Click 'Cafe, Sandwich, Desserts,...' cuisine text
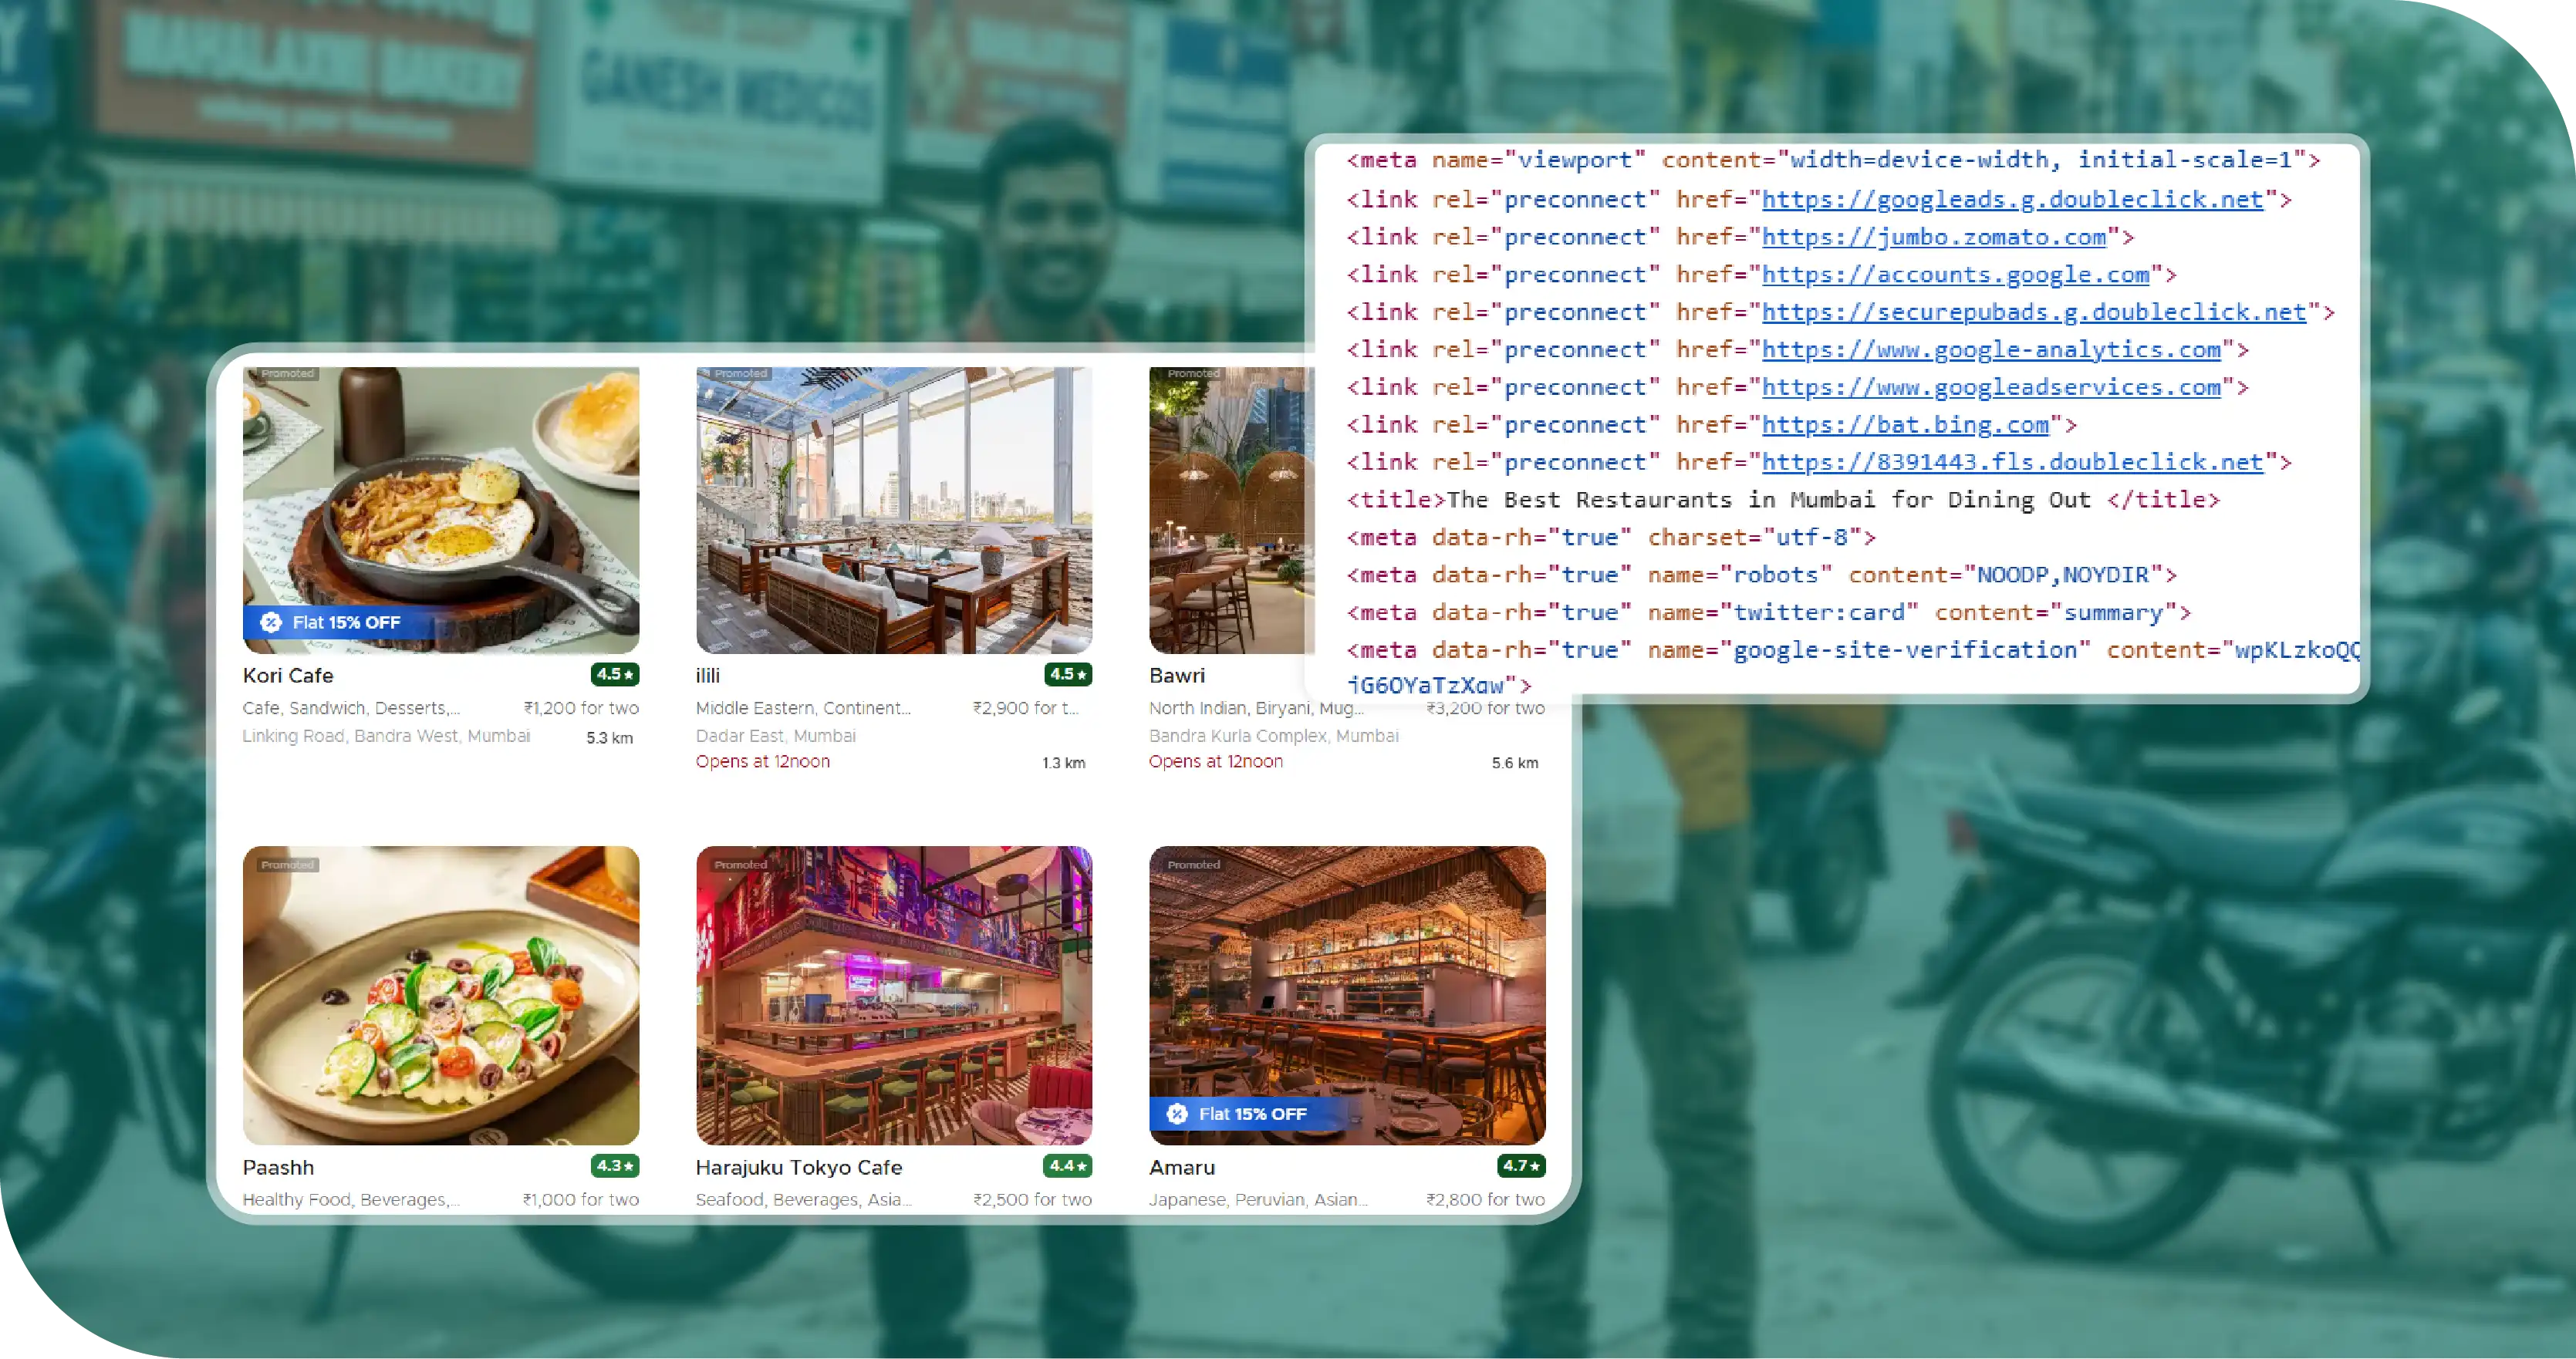2576x1359 pixels. 351,708
